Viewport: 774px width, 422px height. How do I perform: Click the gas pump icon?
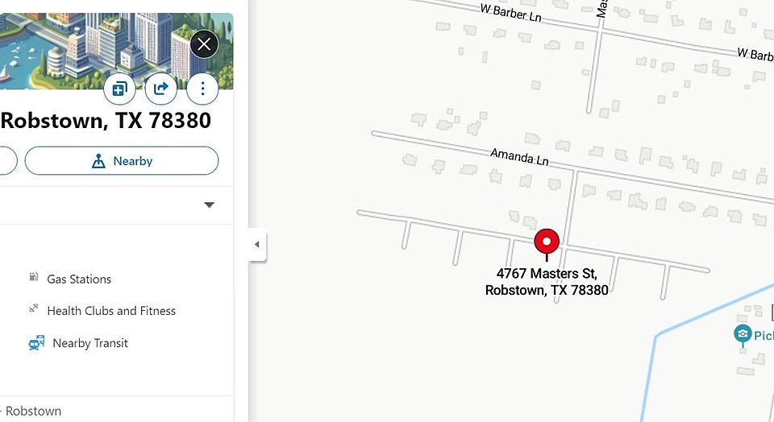coord(34,276)
